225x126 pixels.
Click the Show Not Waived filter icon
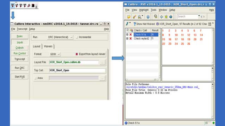click(x=135, y=24)
